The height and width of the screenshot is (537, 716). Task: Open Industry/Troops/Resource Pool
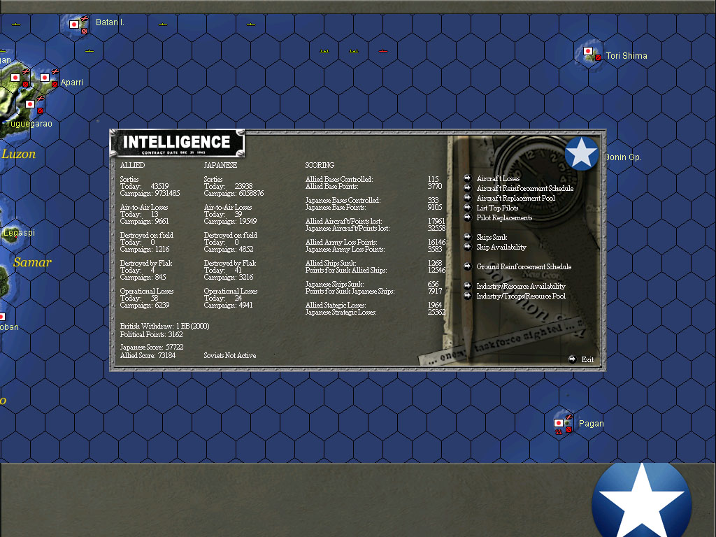coord(520,296)
